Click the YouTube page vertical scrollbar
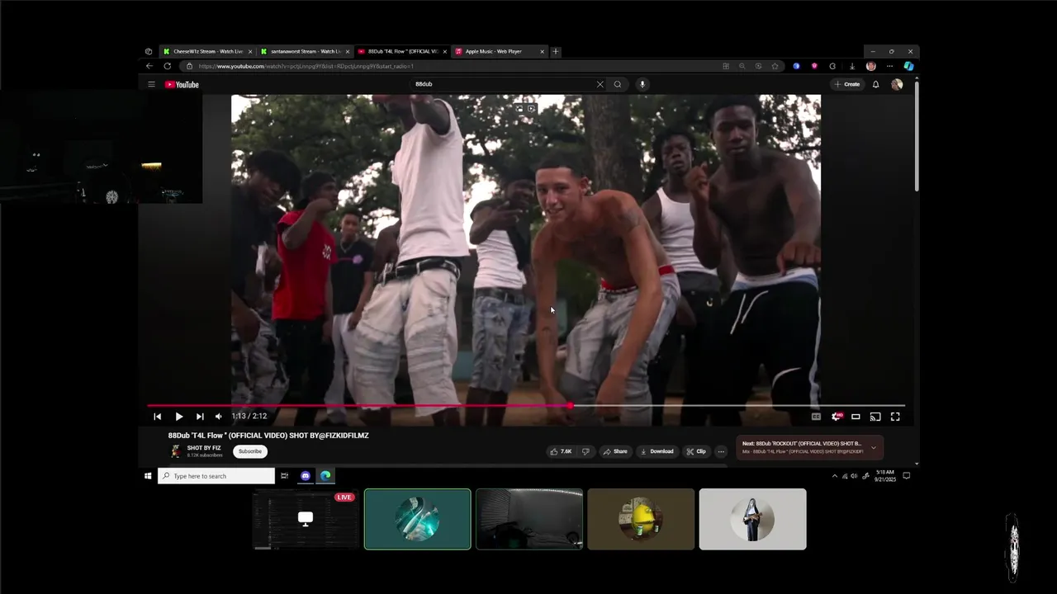The width and height of the screenshot is (1057, 594). (x=917, y=136)
